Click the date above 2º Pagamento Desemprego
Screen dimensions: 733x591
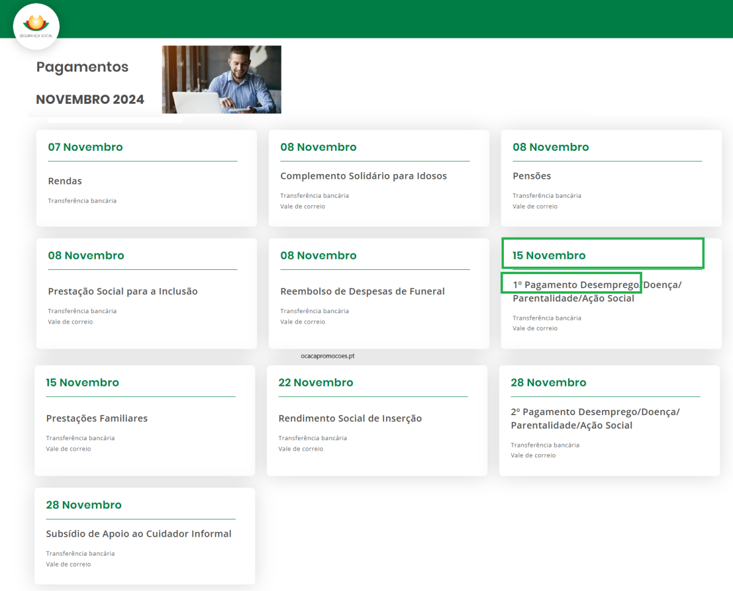(x=549, y=383)
